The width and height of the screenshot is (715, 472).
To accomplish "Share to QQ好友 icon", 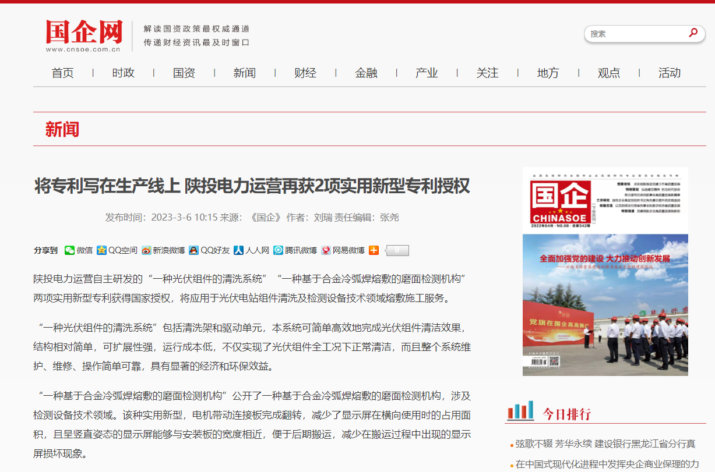I will pyautogui.click(x=193, y=250).
